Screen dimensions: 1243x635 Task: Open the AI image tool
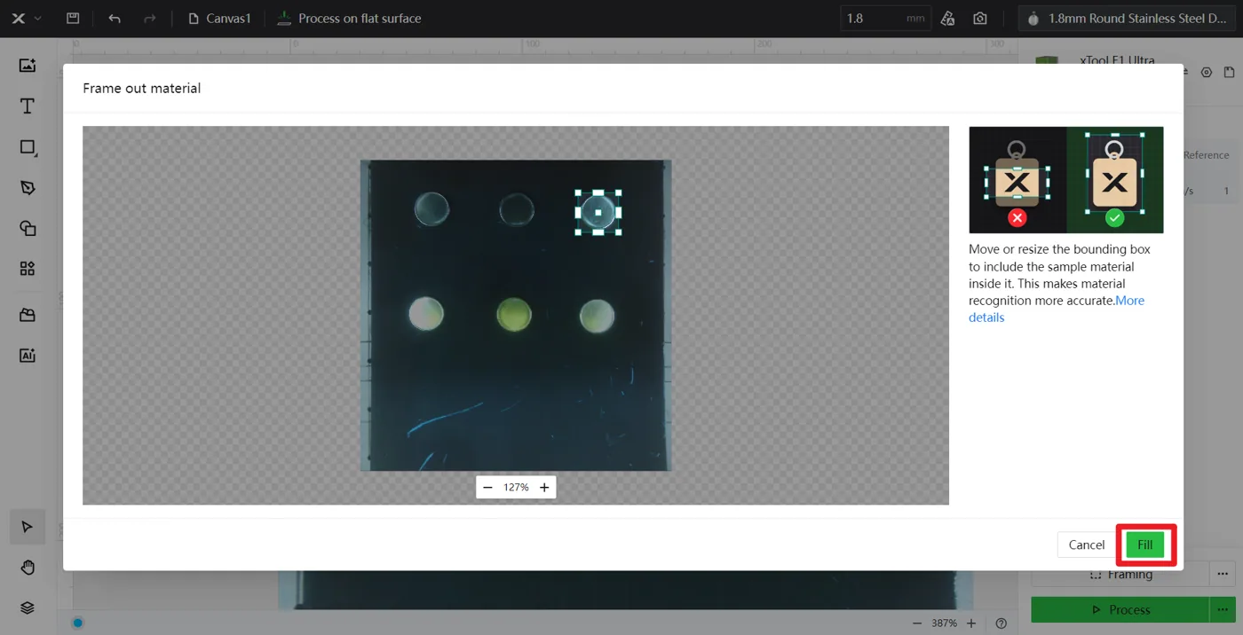[28, 356]
